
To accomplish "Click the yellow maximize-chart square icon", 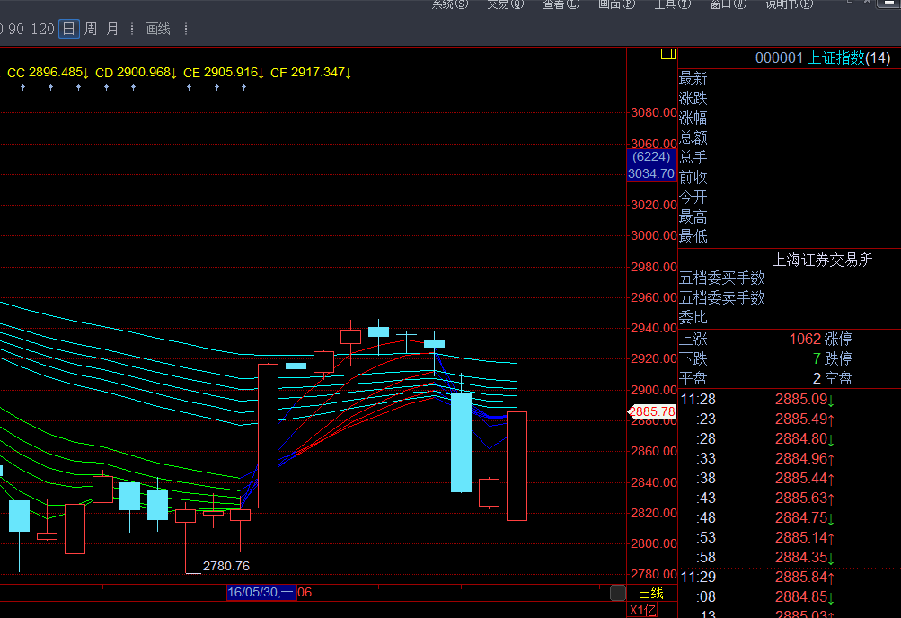I will tap(667, 54).
